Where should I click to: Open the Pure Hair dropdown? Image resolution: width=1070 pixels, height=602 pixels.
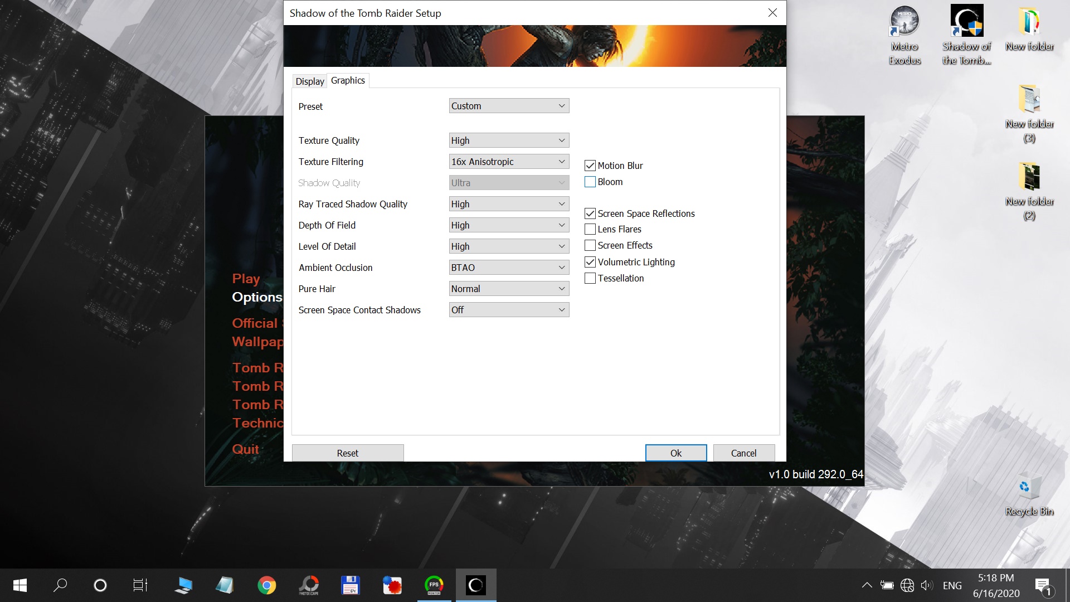(509, 289)
